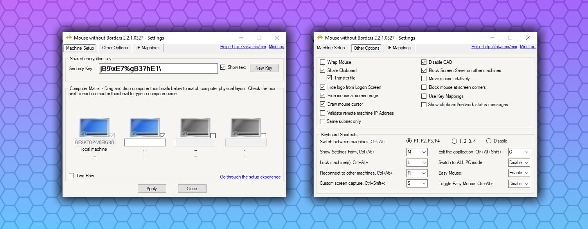Enable the Two Row checkbox
Screen dimensions: 588x229
(x=71, y=176)
